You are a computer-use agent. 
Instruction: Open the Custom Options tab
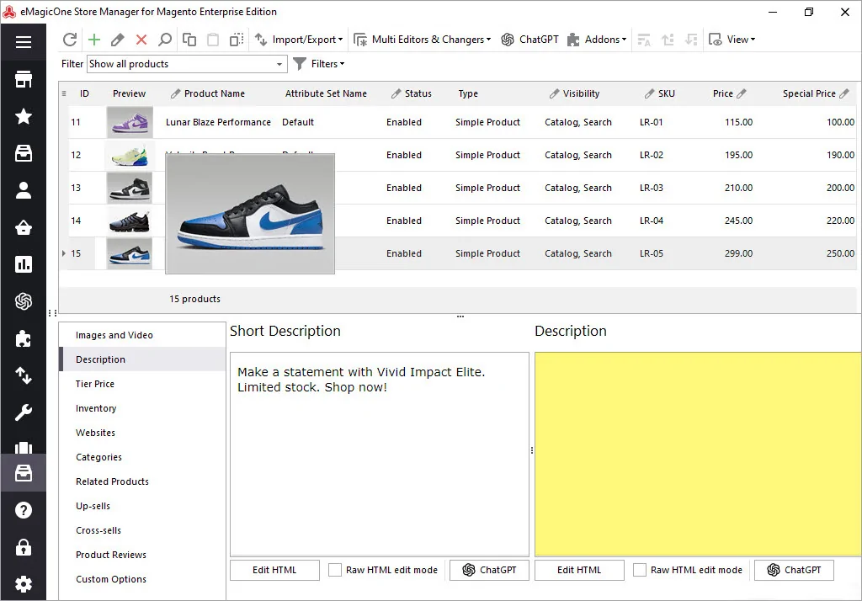click(142, 579)
